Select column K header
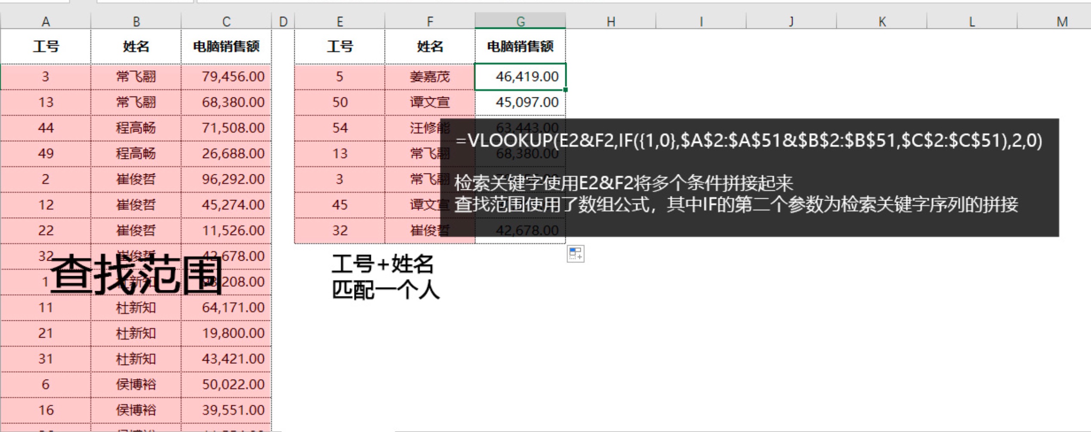Viewport: 1091px width, 432px height. [x=882, y=21]
